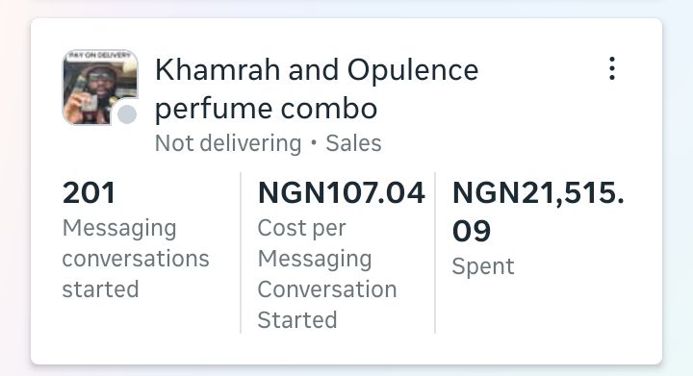This screenshot has height=376, width=693.
Task: Click the NGN21,515. spent amount
Action: point(538,193)
